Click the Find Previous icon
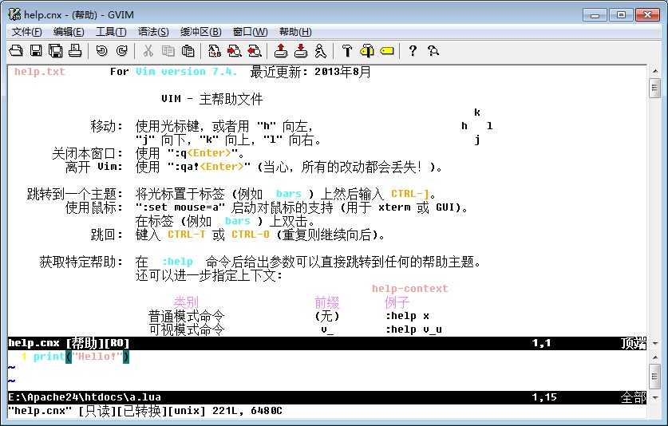 point(255,51)
